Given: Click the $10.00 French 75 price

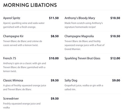Looking at the screenshot, I should pos(54,58).
